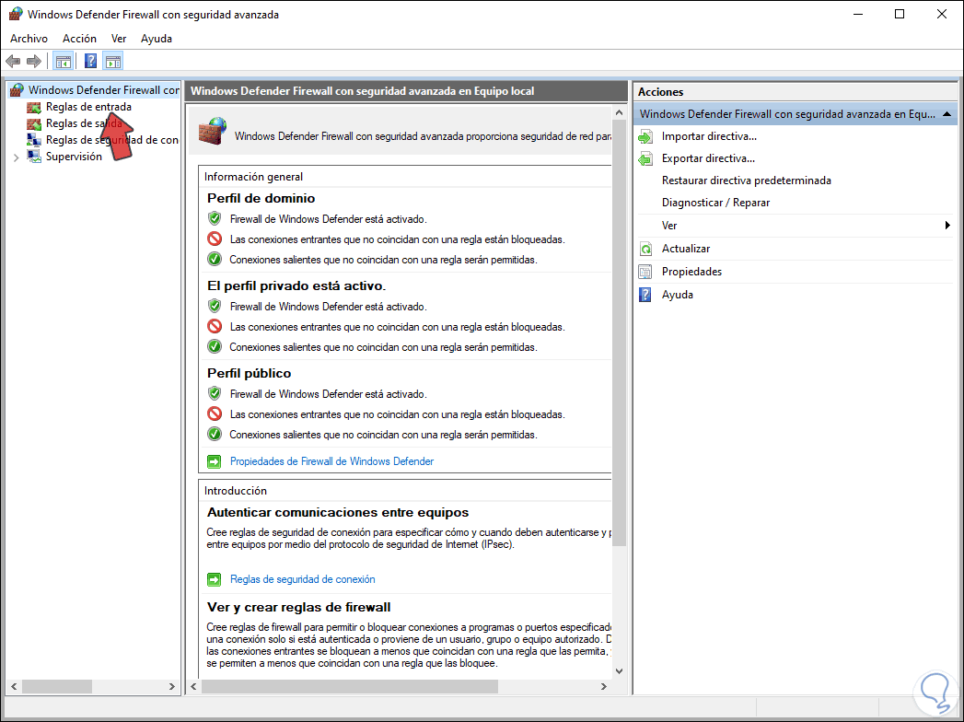This screenshot has width=964, height=722.
Task: Click the tree pane scroll right arrow
Action: (172, 686)
